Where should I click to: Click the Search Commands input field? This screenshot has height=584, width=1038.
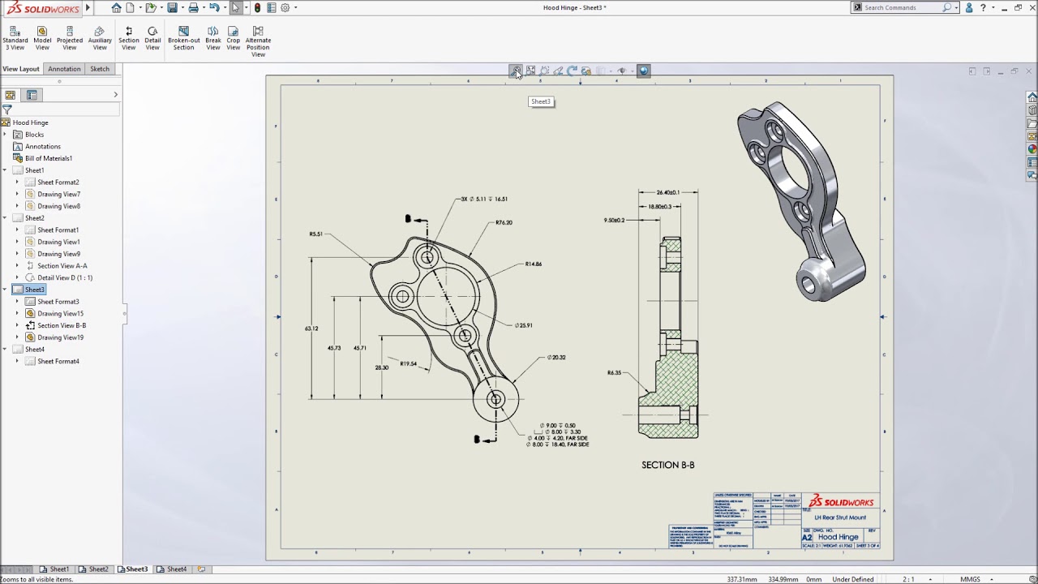click(900, 7)
